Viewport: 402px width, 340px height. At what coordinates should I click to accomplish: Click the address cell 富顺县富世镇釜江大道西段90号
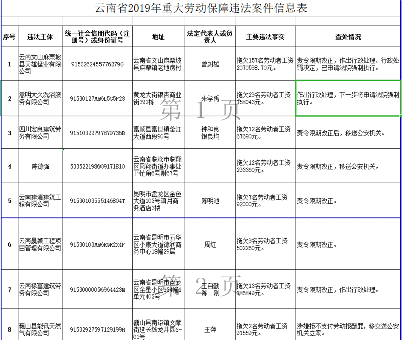coord(158,133)
